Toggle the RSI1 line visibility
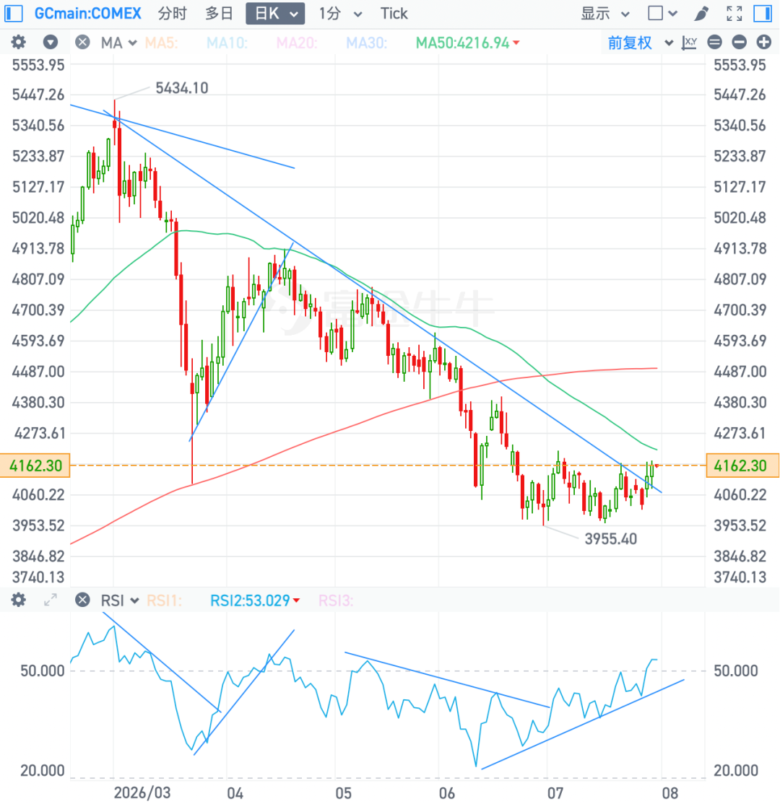The width and height of the screenshot is (780, 804). pyautogui.click(x=164, y=600)
